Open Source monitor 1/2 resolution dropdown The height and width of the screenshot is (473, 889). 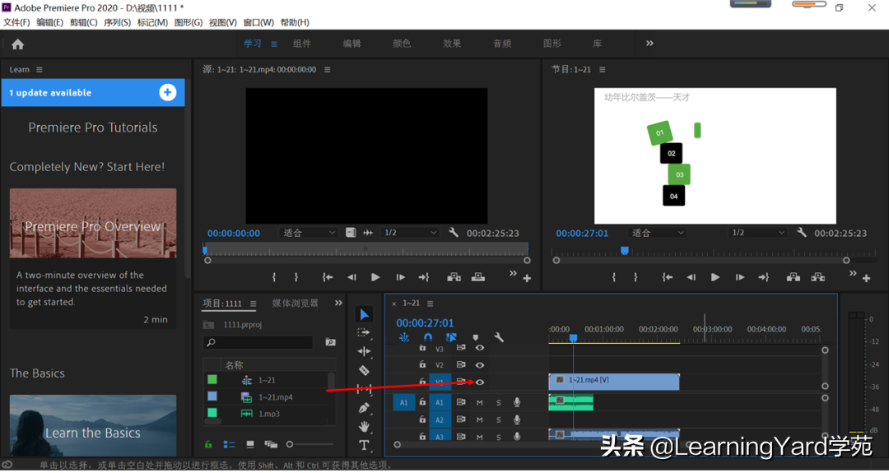[x=411, y=233]
